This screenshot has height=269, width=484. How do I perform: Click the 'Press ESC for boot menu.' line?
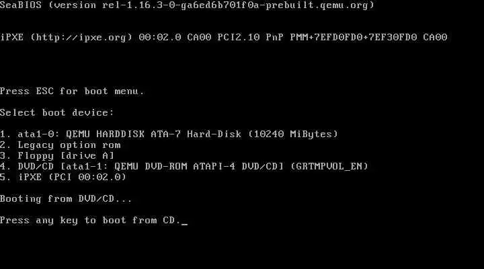tap(72, 91)
